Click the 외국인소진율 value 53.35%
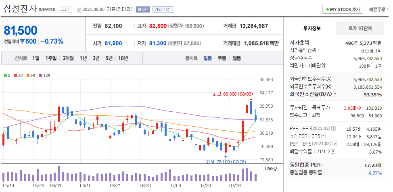The height and width of the screenshot is (192, 393). coord(373,94)
